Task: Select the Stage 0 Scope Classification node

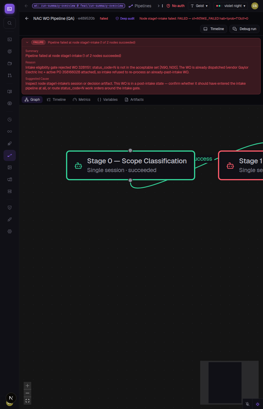Action: coord(131,165)
